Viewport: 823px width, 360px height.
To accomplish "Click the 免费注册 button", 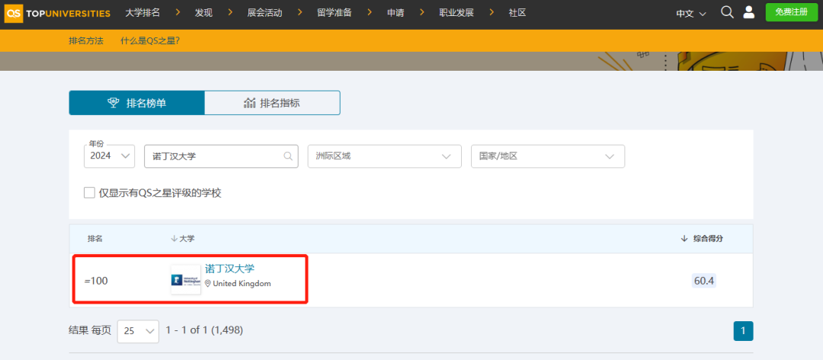I will pos(791,12).
